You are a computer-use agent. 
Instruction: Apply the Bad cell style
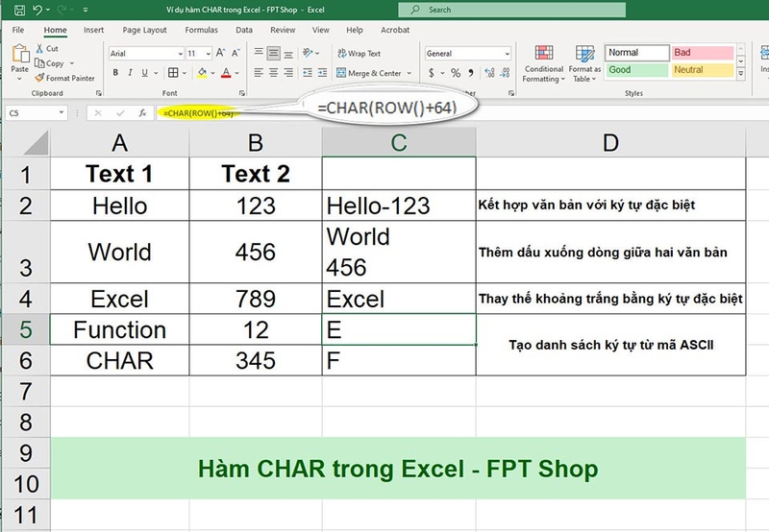[703, 53]
